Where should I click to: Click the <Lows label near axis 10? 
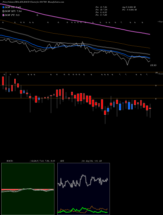[x=160, y=74]
